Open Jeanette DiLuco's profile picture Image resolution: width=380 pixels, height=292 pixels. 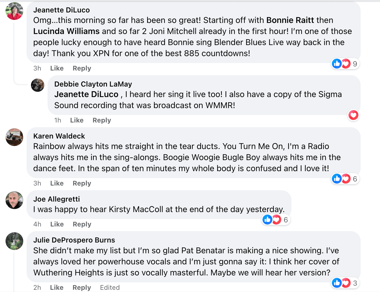point(14,11)
